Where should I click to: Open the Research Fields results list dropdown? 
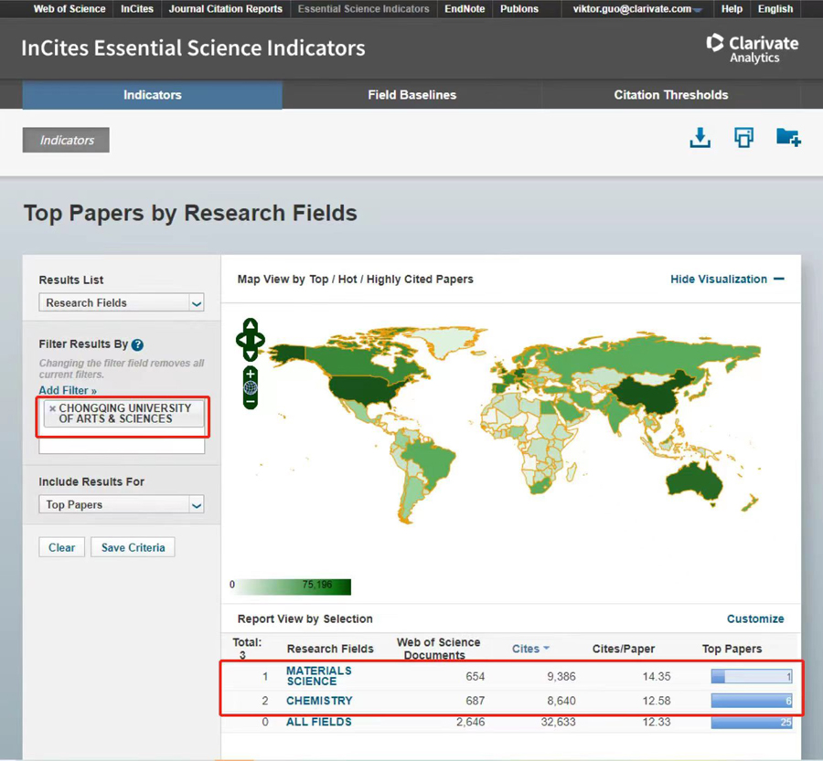pyautogui.click(x=121, y=303)
